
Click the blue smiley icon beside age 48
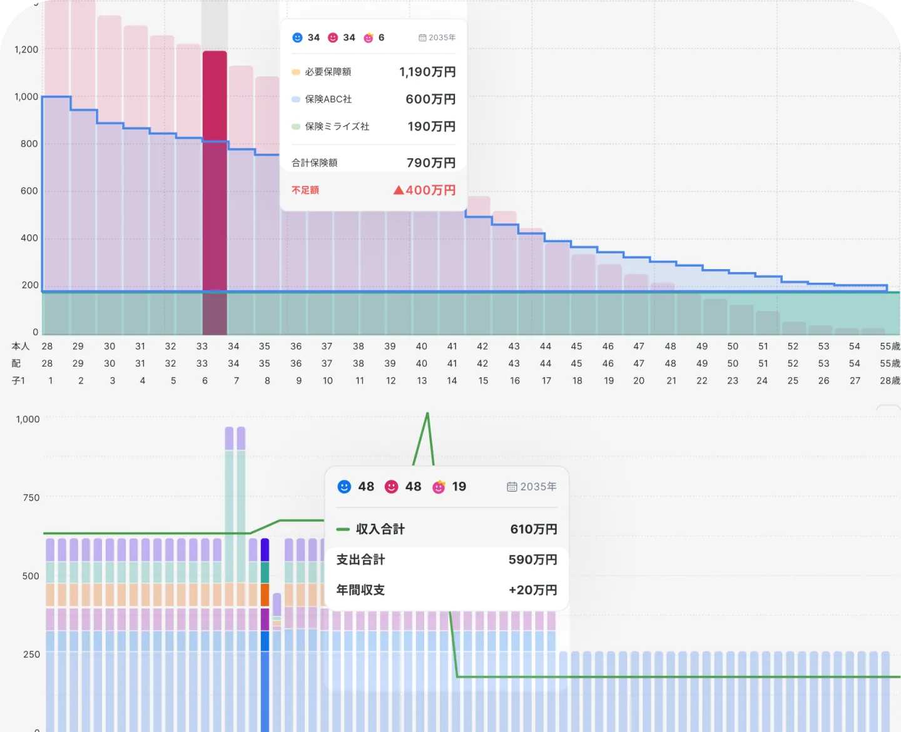(x=344, y=487)
